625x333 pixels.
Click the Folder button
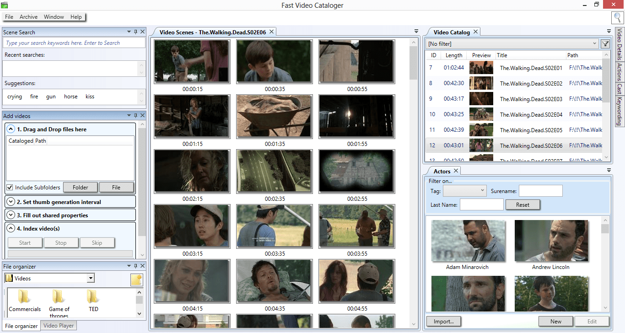click(x=81, y=187)
